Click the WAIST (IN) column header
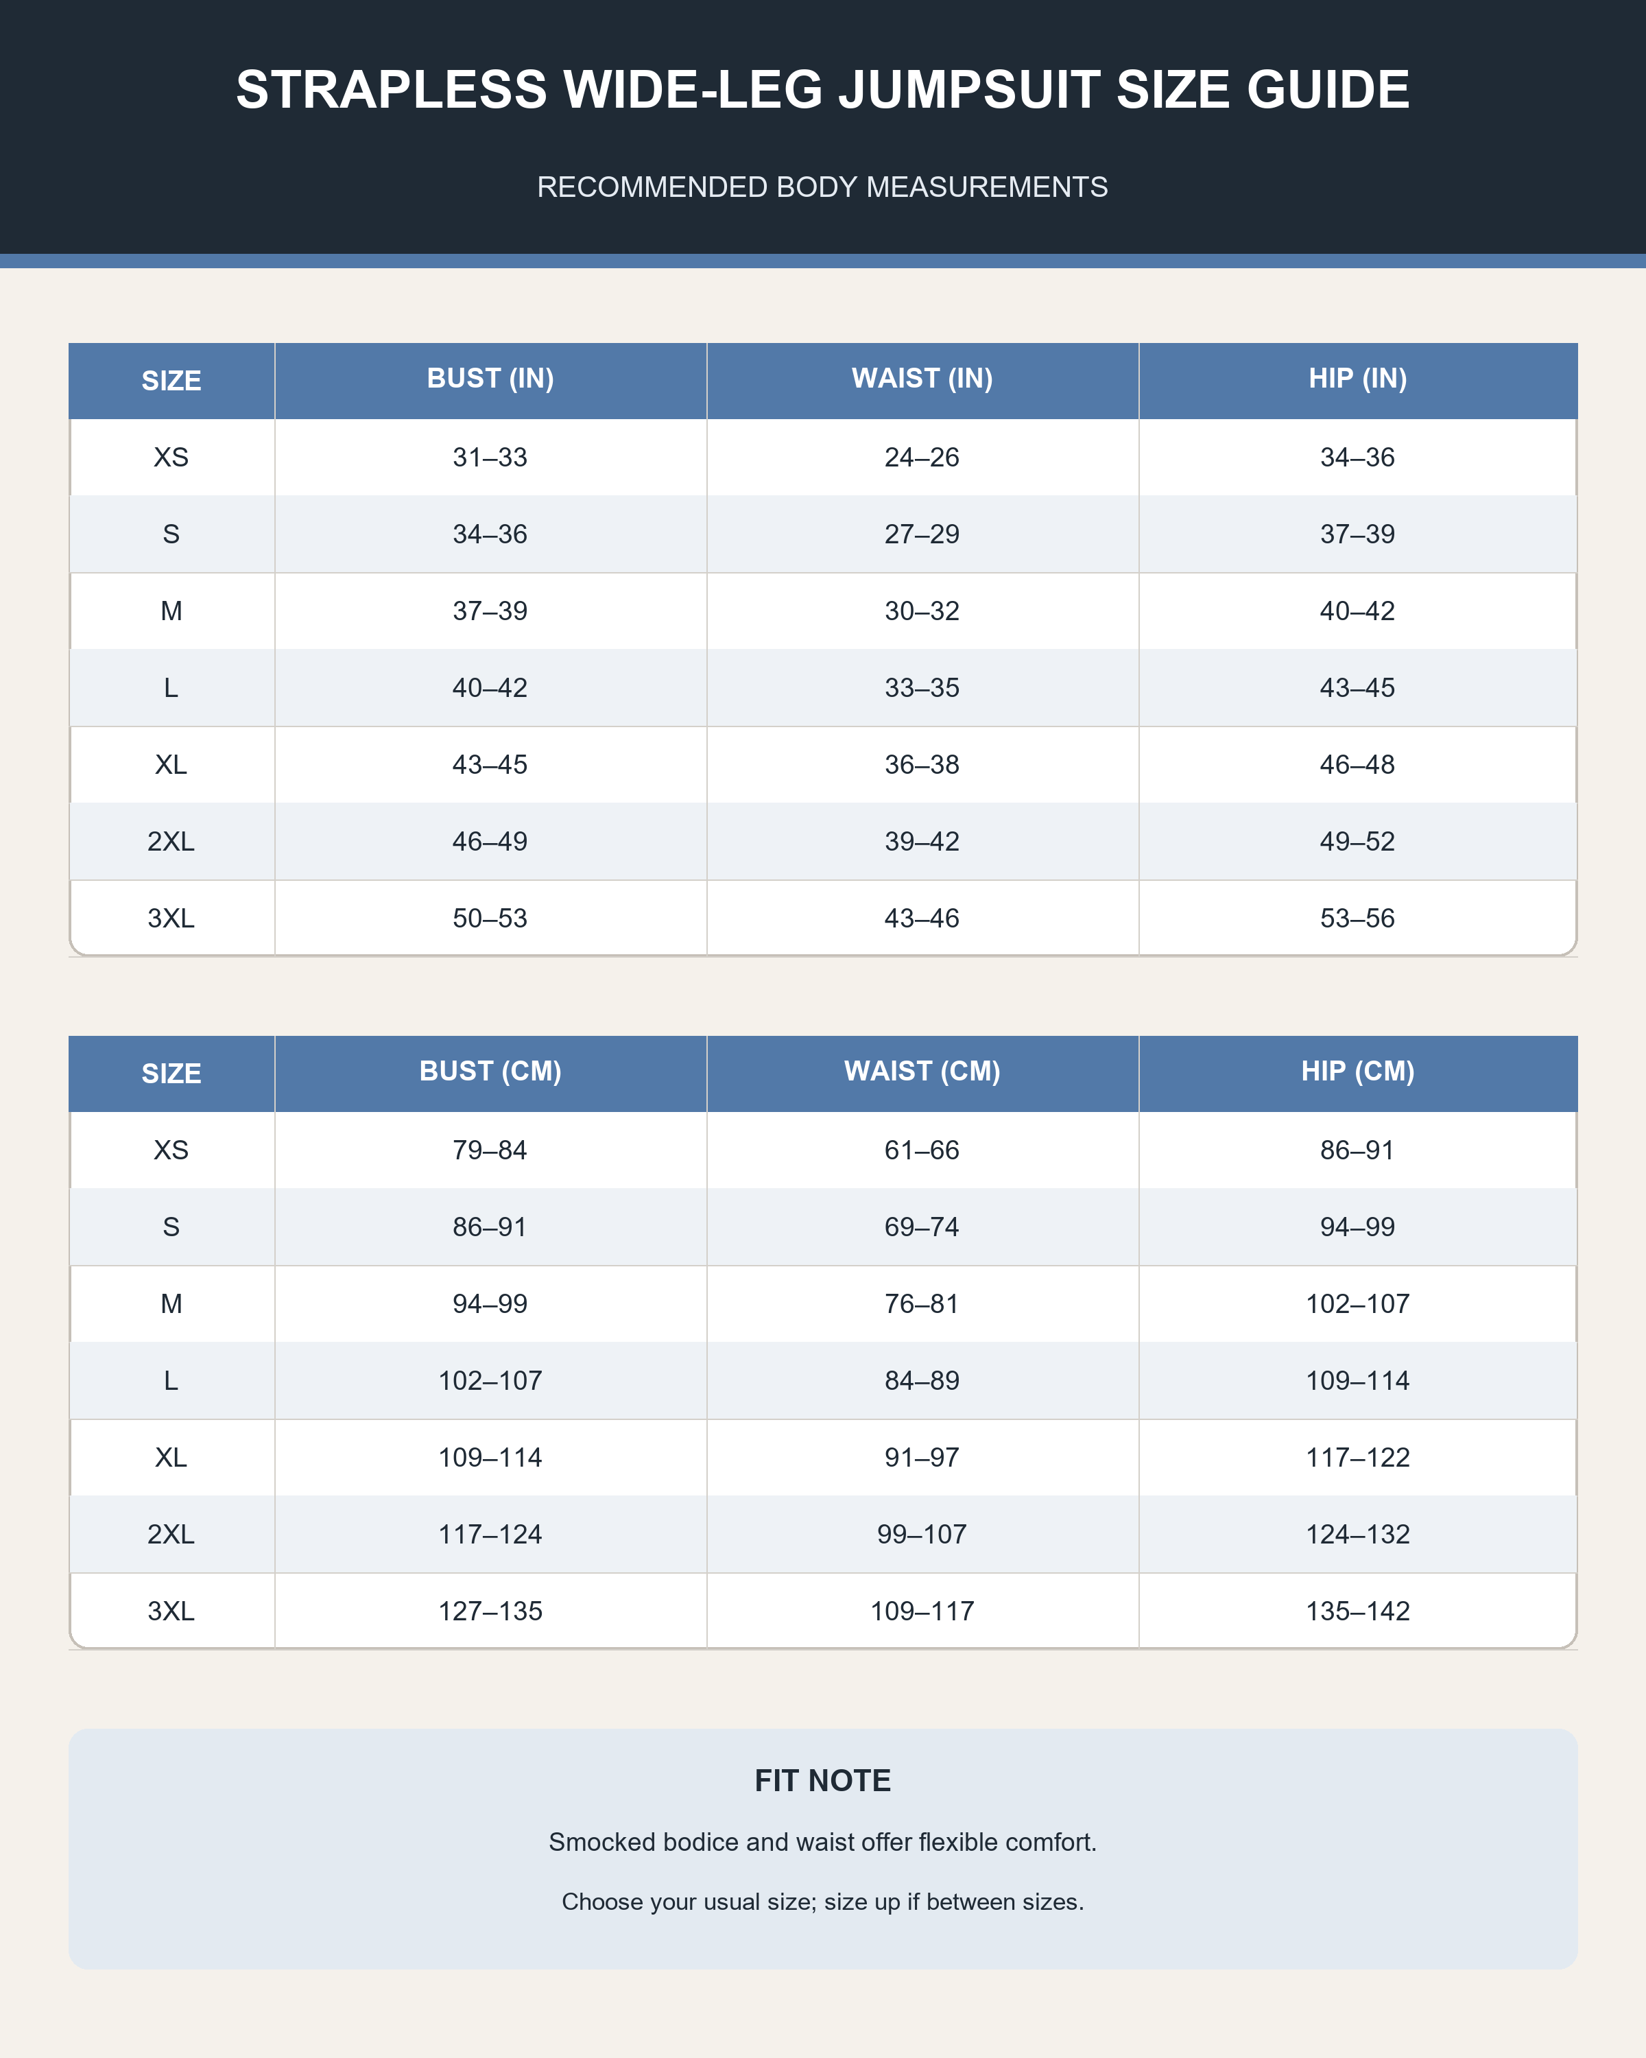This screenshot has width=1646, height=2058. 922,379
